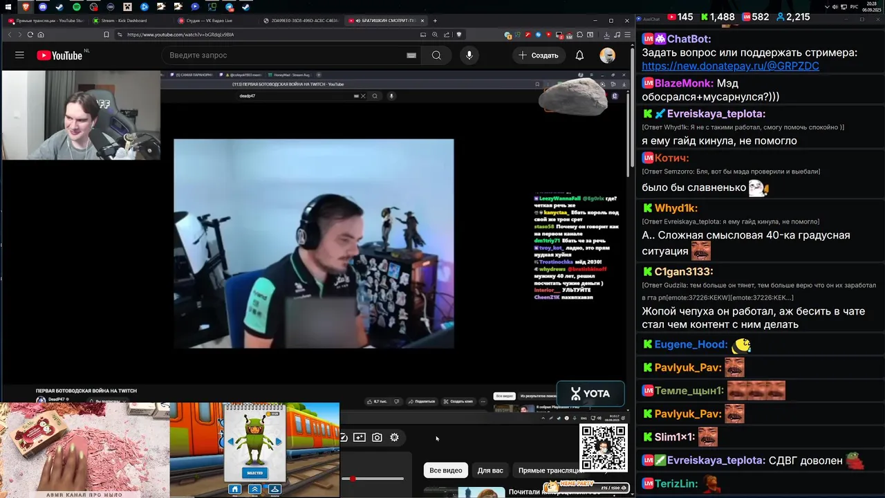The image size is (885, 498).
Task: Open a new browser tab
Action: [x=435, y=21]
